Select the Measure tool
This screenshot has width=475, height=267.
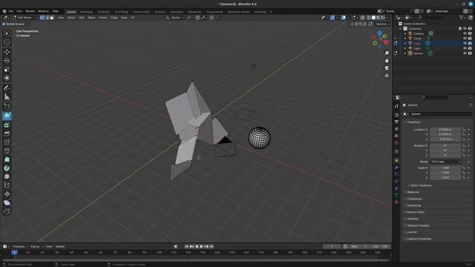tap(7, 97)
